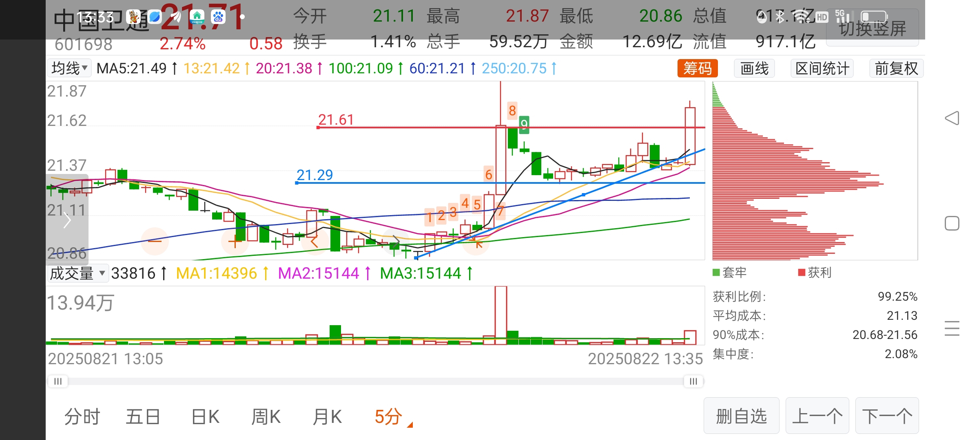This screenshot has height=440, width=979.
Task: Click the right-arrow chart scroll icon
Action: (x=395, y=241)
